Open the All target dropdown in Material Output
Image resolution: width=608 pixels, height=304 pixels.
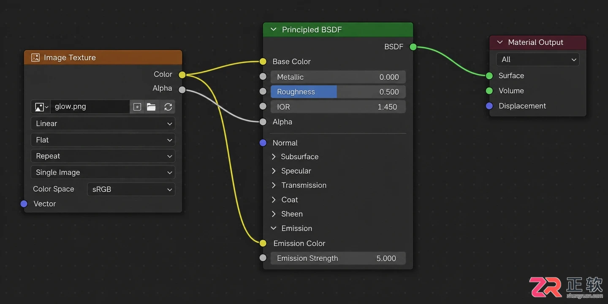[x=537, y=60]
